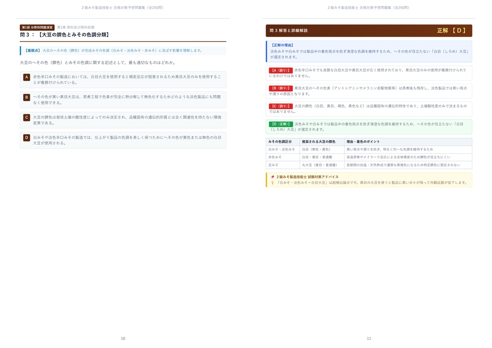Click the brown C badge of option C
492x348 pixels.
(27, 117)
